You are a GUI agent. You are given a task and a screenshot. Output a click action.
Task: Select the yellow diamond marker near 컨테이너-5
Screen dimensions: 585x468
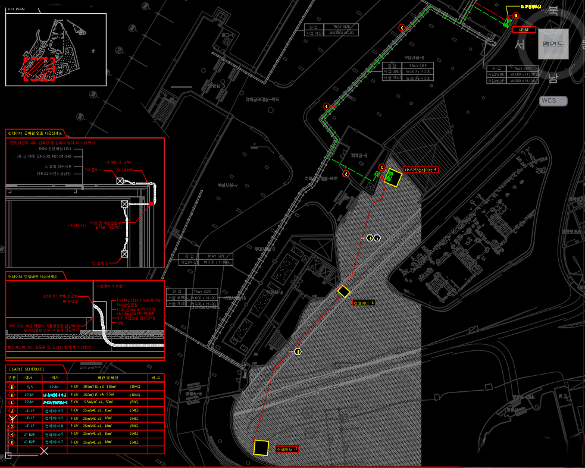[x=343, y=291]
